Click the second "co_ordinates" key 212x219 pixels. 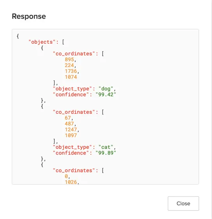point(74,112)
